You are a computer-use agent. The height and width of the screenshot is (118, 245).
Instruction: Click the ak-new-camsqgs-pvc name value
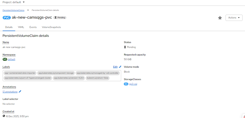[x=14, y=47]
